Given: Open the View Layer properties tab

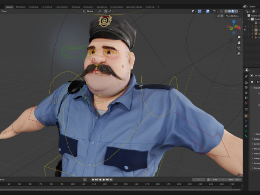Looking at the screenshot, I should click(x=246, y=93).
